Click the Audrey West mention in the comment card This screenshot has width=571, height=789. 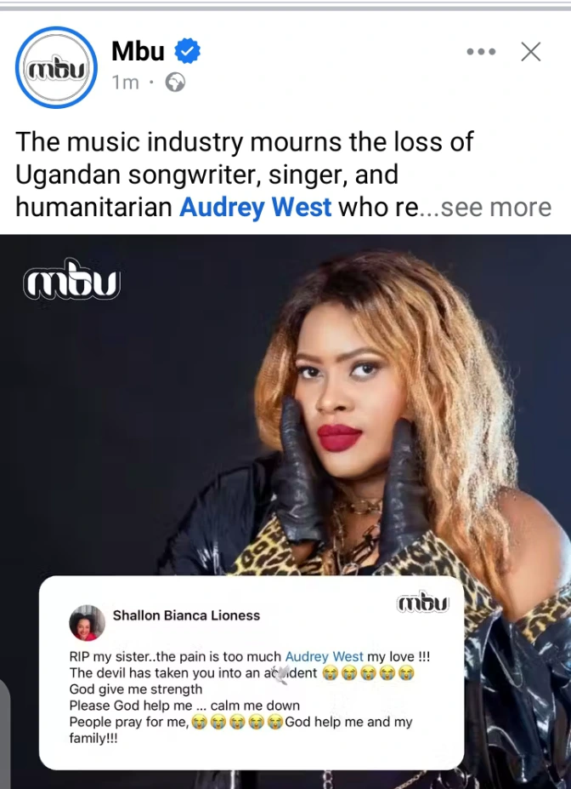click(x=324, y=657)
